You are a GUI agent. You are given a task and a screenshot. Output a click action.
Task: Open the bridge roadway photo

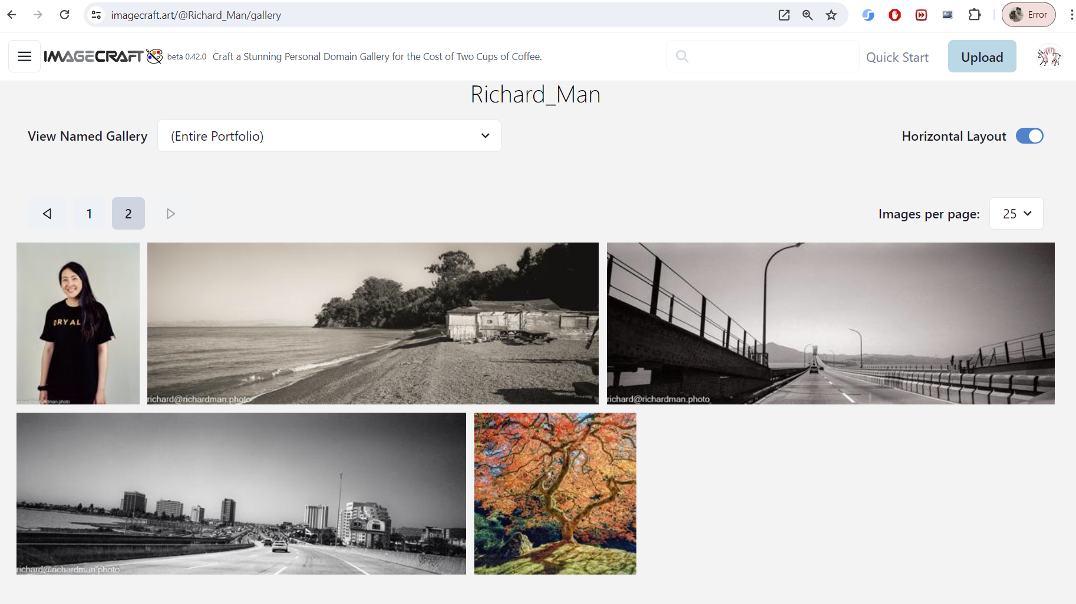tap(831, 323)
